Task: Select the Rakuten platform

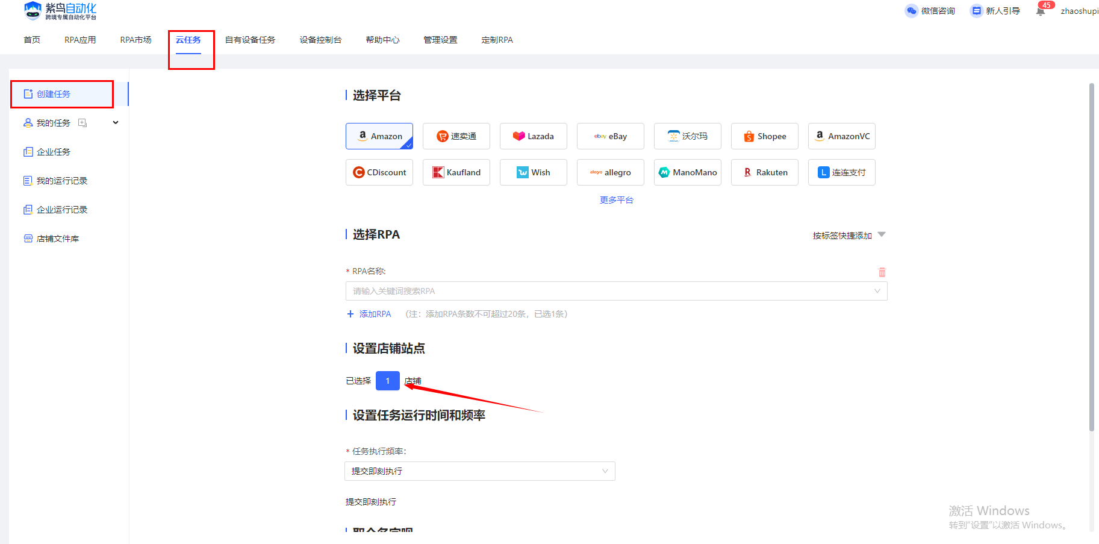Action: (x=765, y=172)
